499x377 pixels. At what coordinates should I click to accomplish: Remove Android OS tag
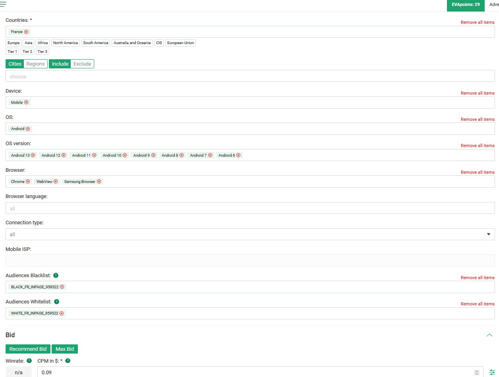[28, 129]
